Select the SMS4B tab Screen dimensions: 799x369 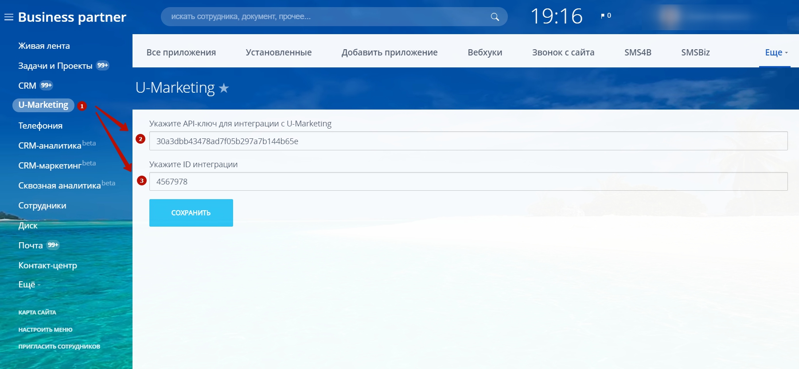click(638, 52)
